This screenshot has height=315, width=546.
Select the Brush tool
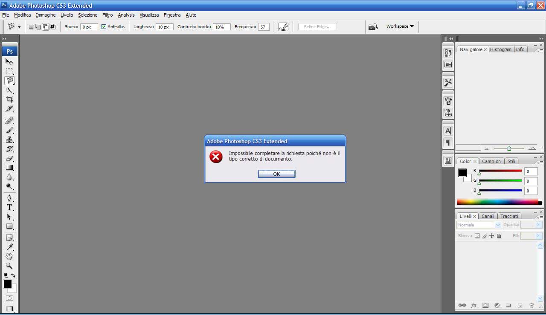[x=9, y=130]
